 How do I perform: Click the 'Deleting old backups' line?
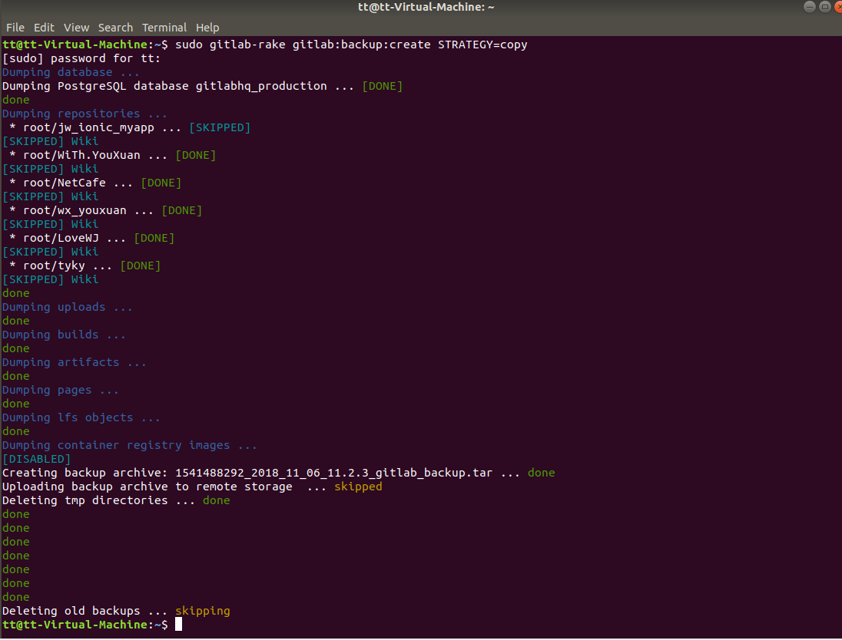click(x=116, y=611)
